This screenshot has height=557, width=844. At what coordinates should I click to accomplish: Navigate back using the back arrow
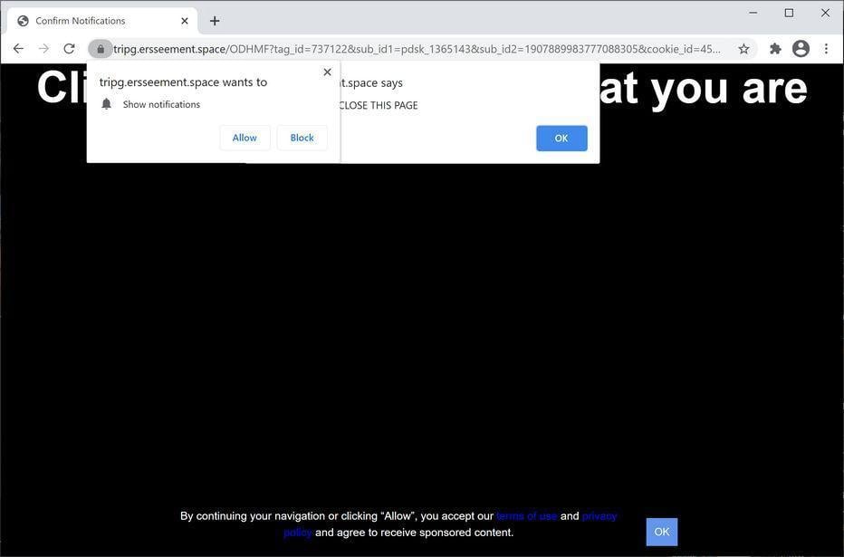pyautogui.click(x=18, y=49)
